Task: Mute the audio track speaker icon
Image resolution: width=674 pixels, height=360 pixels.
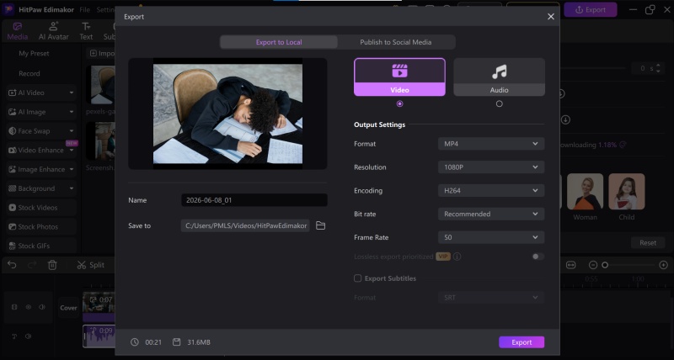Action: [x=29, y=336]
